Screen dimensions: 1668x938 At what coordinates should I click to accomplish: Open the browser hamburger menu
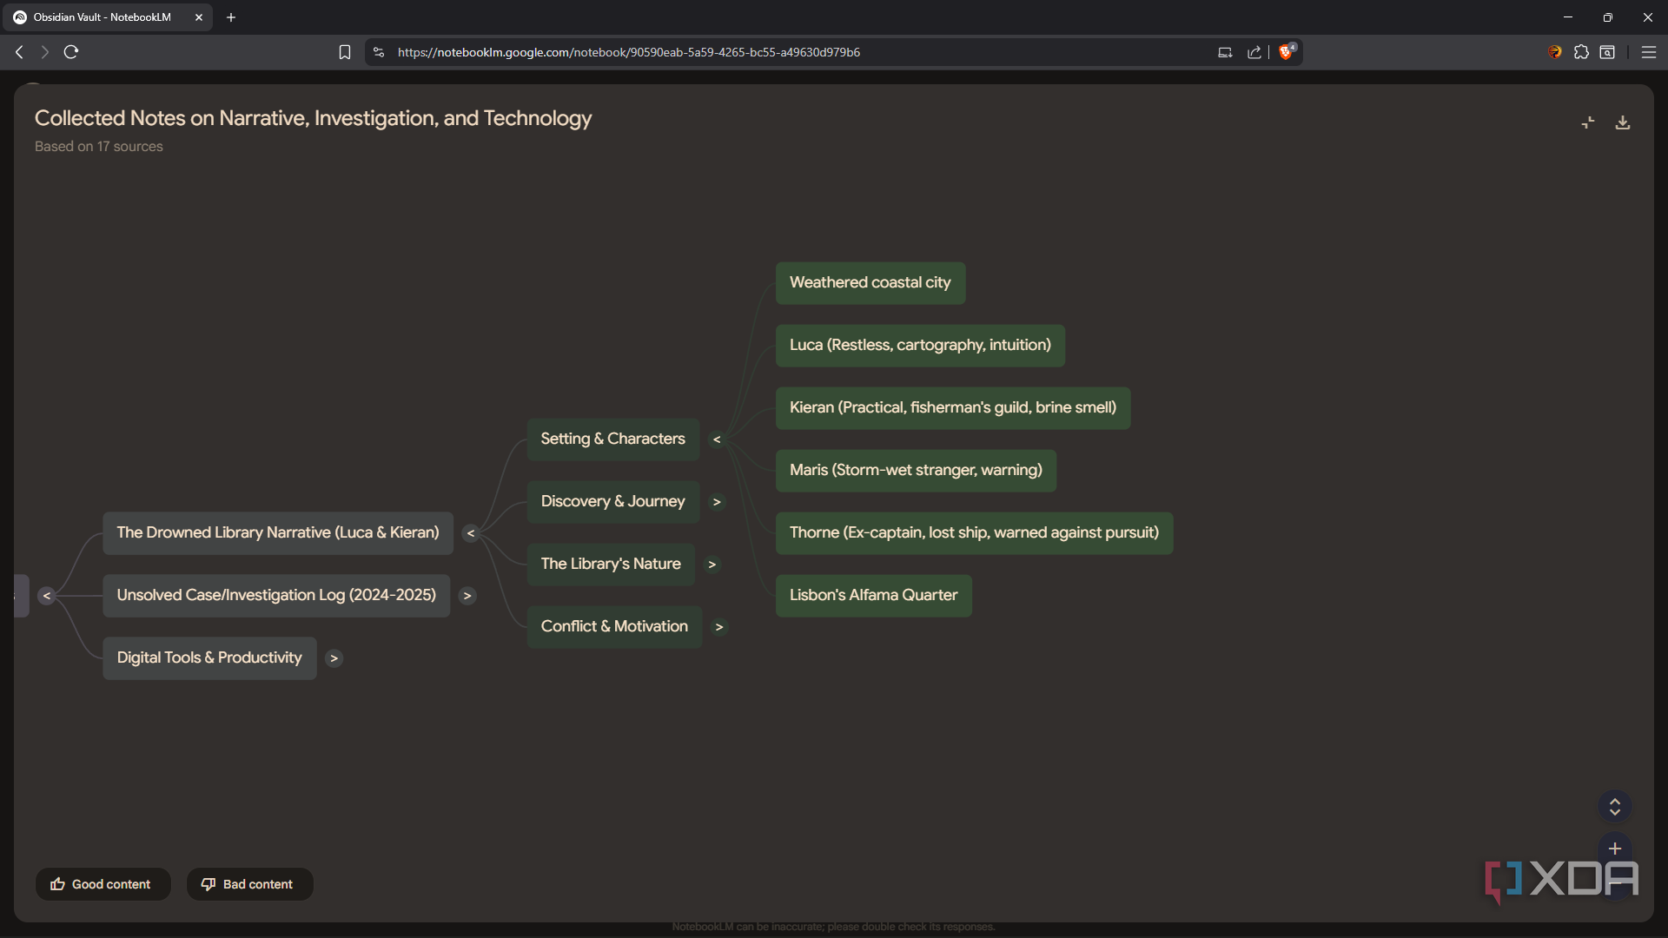1648,52
